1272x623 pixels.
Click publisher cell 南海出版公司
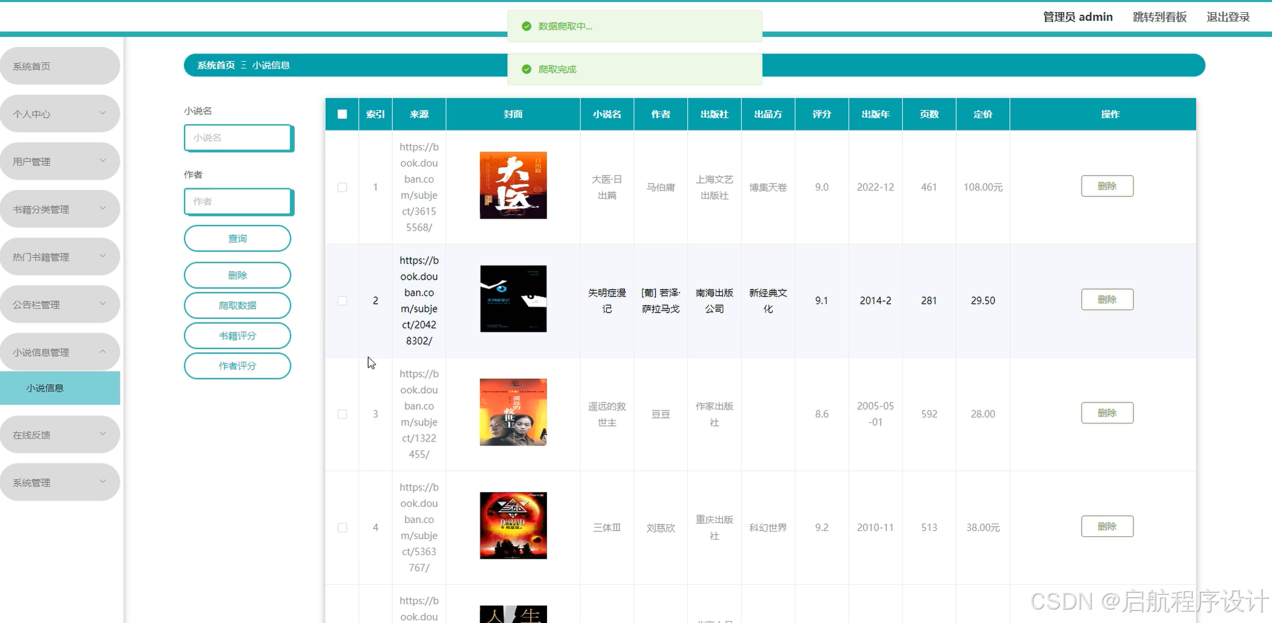(714, 300)
